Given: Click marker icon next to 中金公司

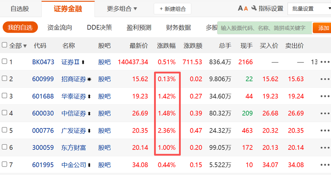Looking at the screenshot, I should 89,165.
